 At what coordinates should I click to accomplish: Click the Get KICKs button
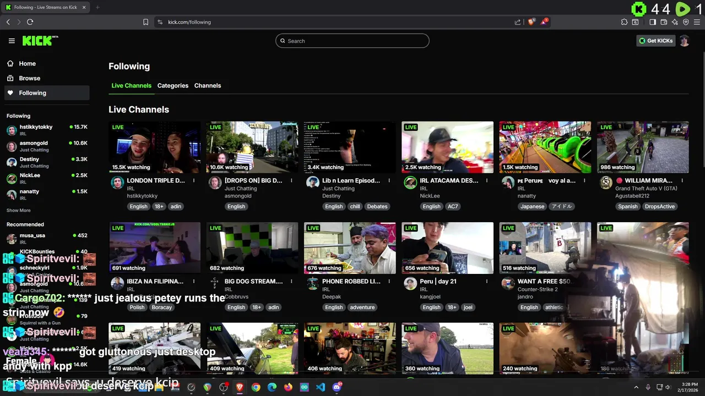[x=655, y=41]
